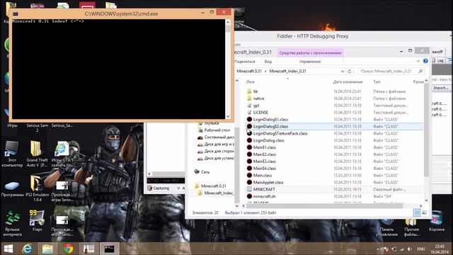
Task: Sort files by Имя column
Action: pyautogui.click(x=251, y=82)
